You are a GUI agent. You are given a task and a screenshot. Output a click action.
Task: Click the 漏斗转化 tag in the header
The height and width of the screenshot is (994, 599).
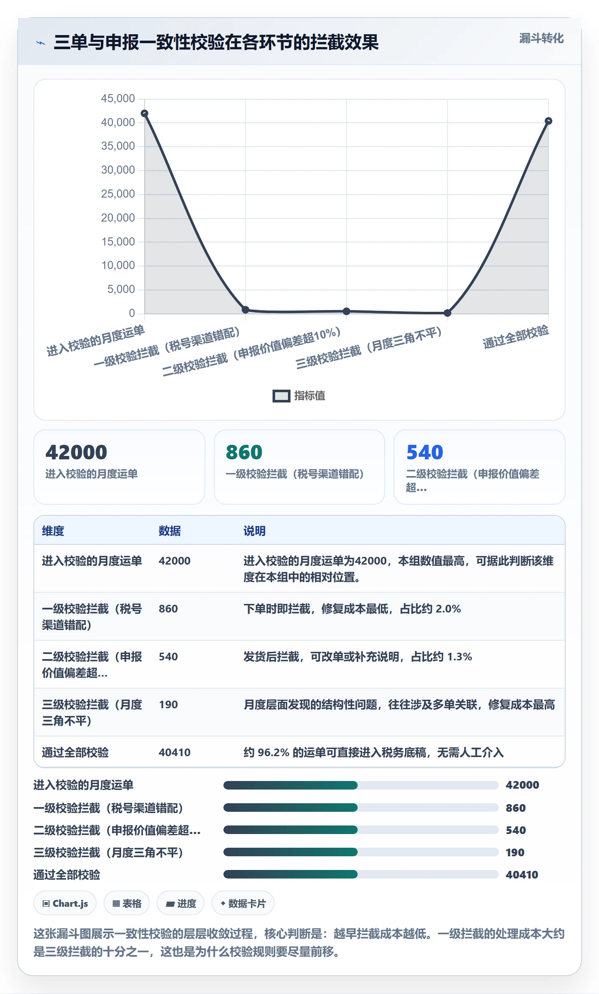(541, 38)
